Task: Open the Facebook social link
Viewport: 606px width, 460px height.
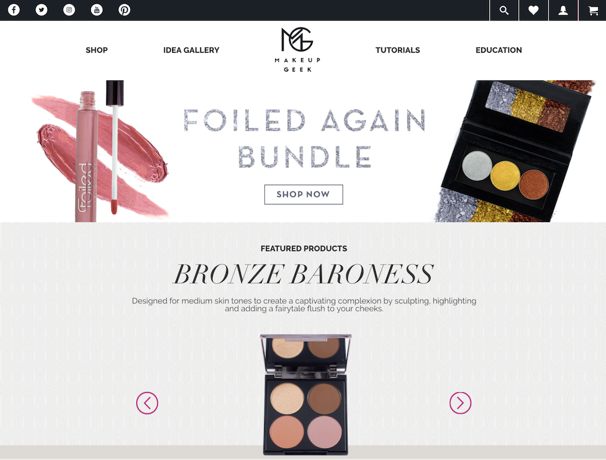Action: point(14,10)
